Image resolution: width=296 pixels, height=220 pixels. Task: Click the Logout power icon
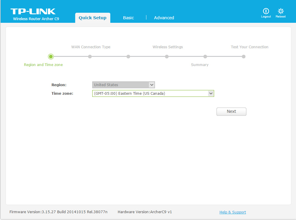266,11
